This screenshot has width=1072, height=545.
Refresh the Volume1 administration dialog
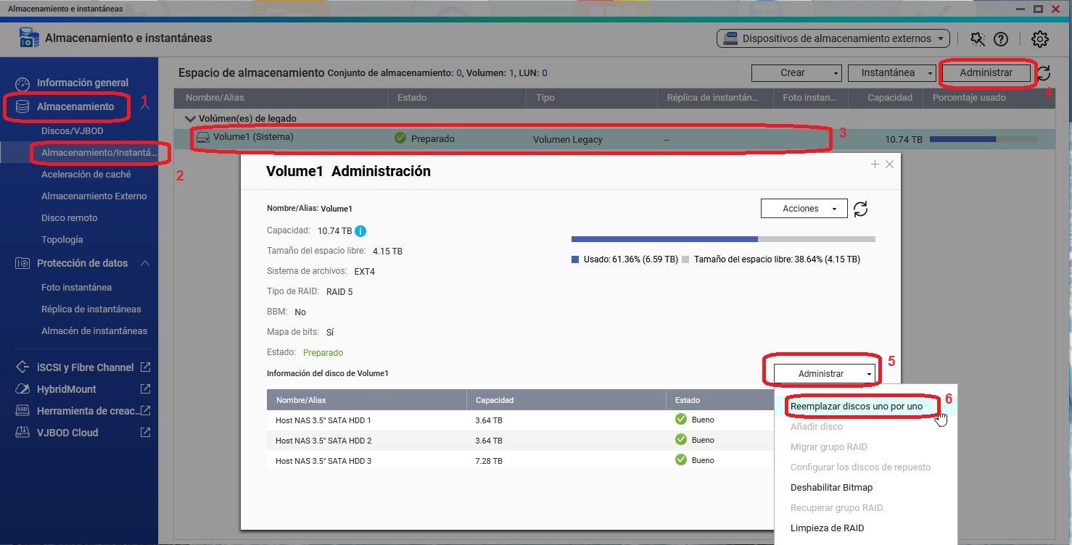tap(860, 209)
